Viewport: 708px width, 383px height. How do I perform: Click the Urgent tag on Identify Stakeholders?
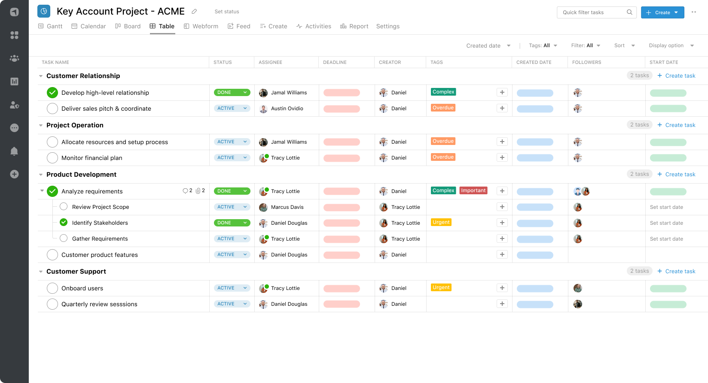(x=441, y=222)
